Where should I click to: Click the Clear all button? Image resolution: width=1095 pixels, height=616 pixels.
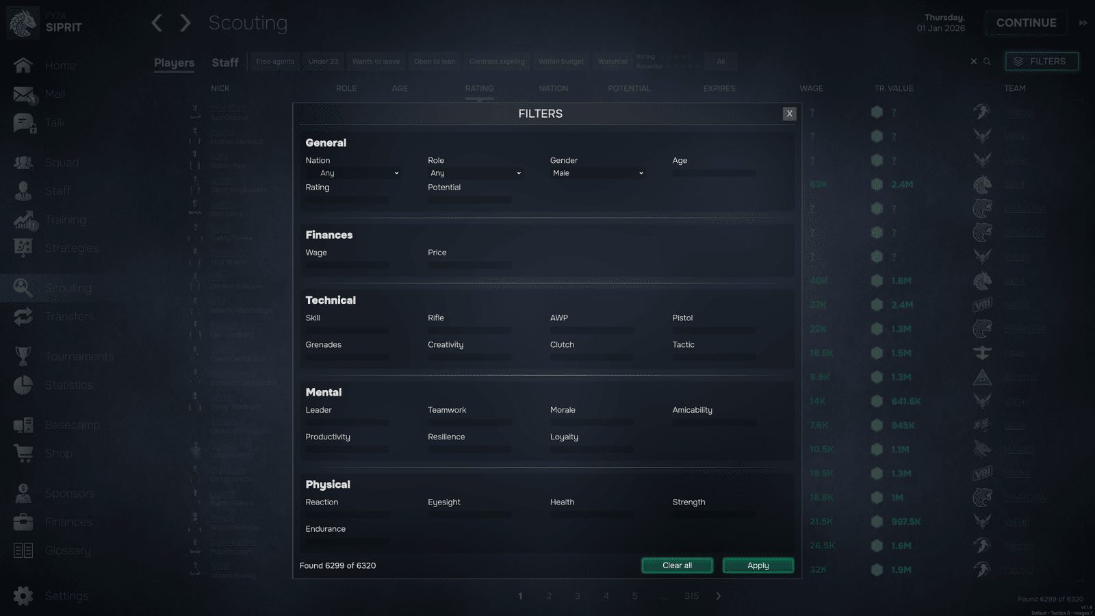678,565
